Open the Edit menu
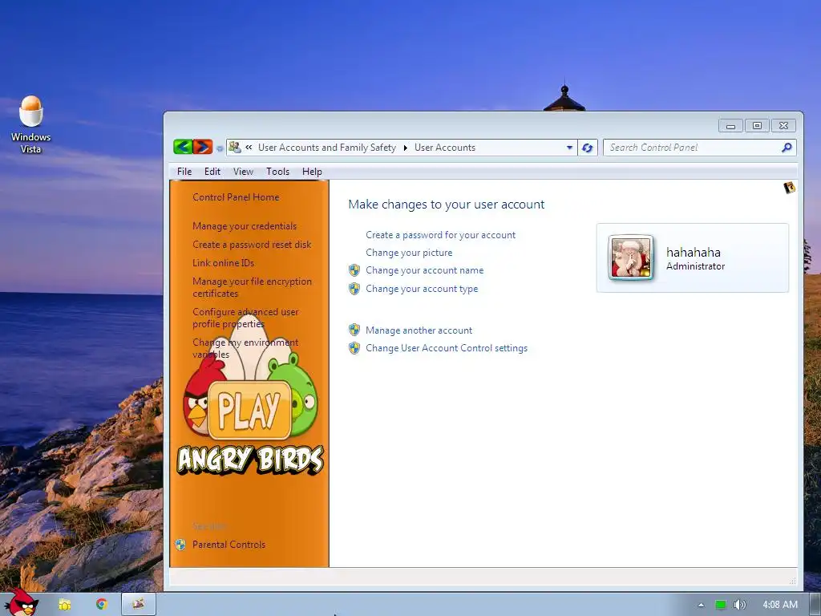This screenshot has width=821, height=616. [212, 172]
